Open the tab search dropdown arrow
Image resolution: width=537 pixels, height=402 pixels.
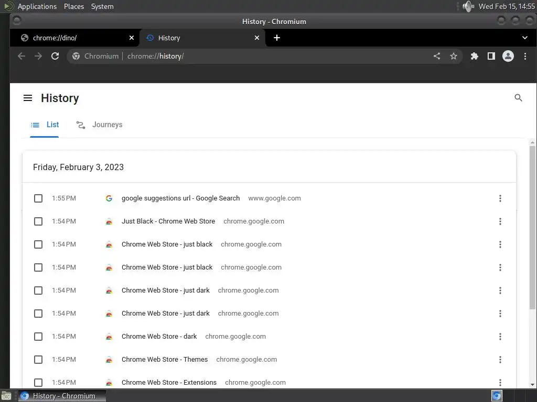pyautogui.click(x=524, y=38)
